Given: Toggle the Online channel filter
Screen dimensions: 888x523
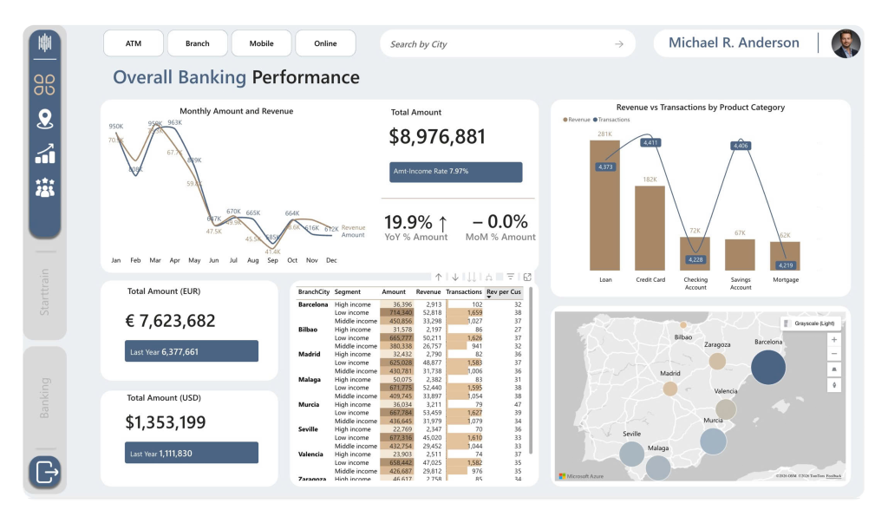Looking at the screenshot, I should coord(325,43).
